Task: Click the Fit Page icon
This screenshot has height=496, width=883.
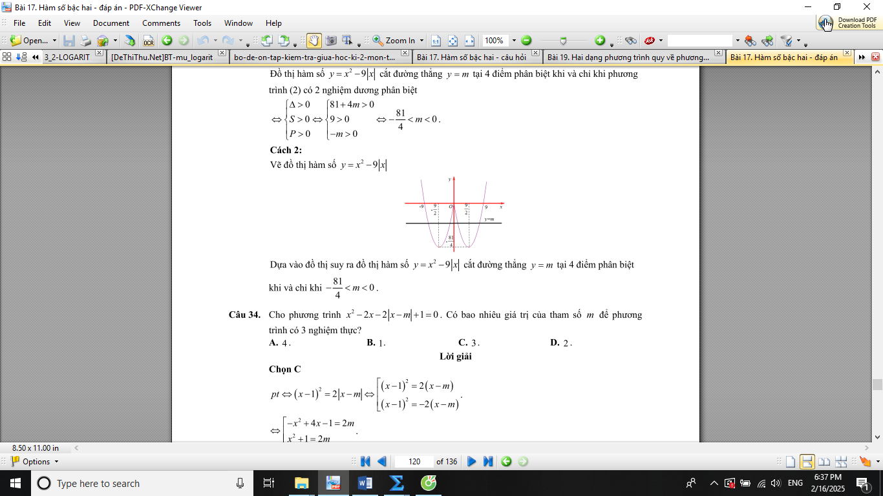Action: coord(452,41)
